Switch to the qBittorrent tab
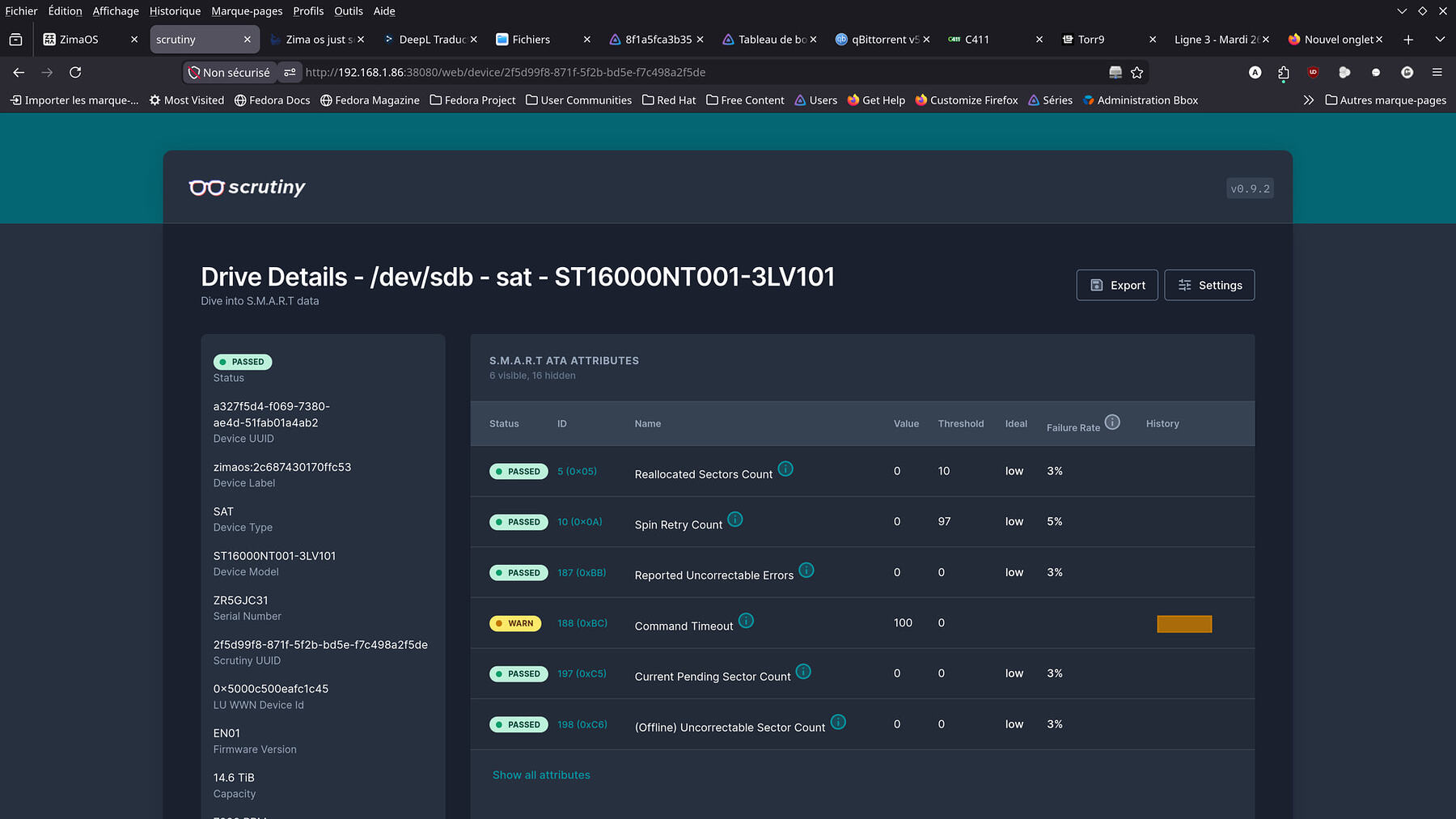The height and width of the screenshot is (819, 1456). click(883, 39)
